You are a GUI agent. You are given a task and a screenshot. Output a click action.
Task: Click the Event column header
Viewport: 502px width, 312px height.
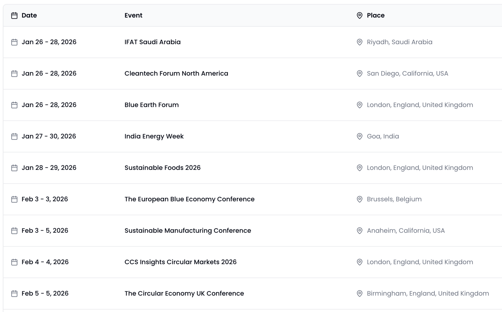(133, 15)
